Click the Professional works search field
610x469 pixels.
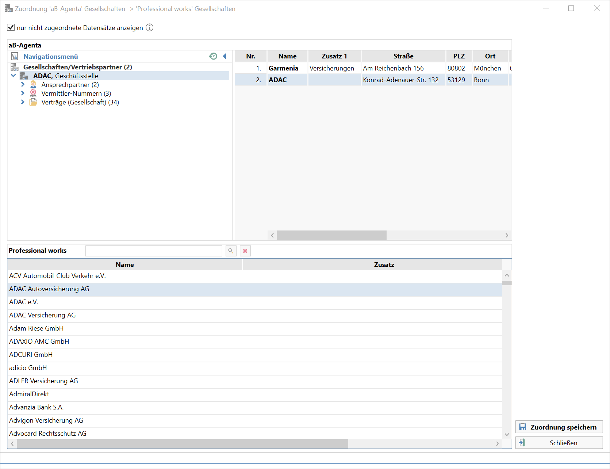(x=154, y=251)
